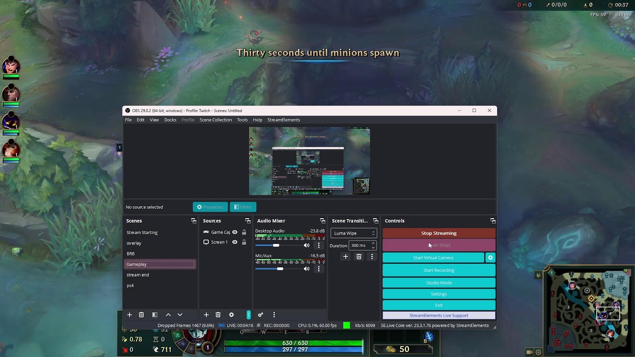Click the game camera lock icon
Image resolution: width=635 pixels, height=357 pixels.
point(529,352)
